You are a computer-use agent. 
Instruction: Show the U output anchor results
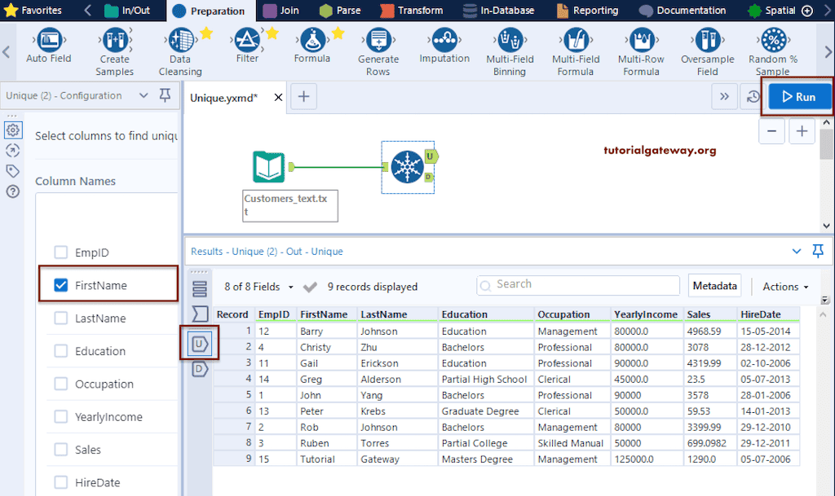click(199, 345)
